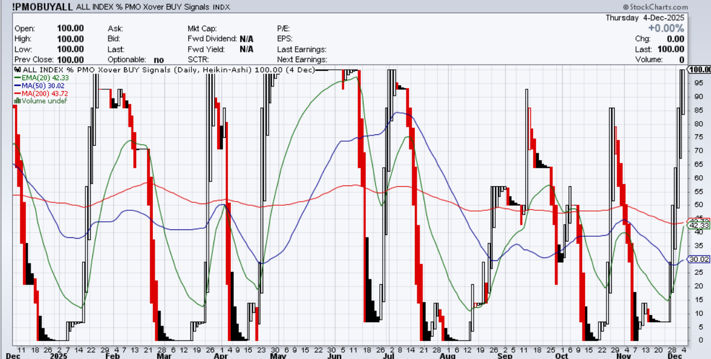711x359 pixels.
Task: Click the red MA(200) line marker in legend
Action: (x=18, y=93)
